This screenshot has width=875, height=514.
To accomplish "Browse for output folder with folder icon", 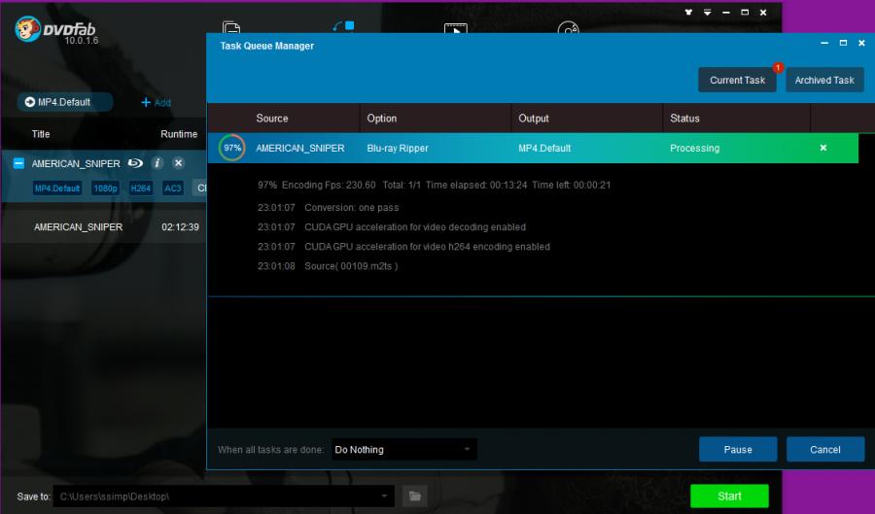I will pyautogui.click(x=414, y=497).
